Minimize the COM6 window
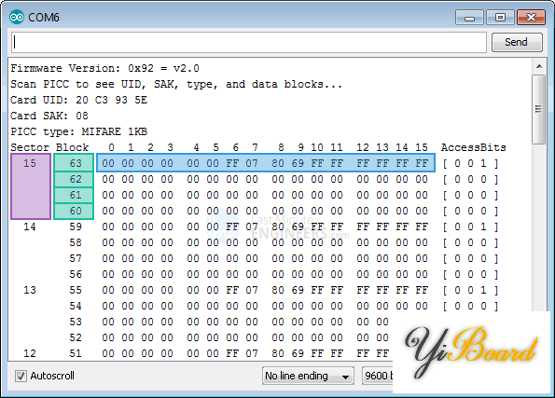Image resolution: width=555 pixels, height=398 pixels. [x=469, y=18]
